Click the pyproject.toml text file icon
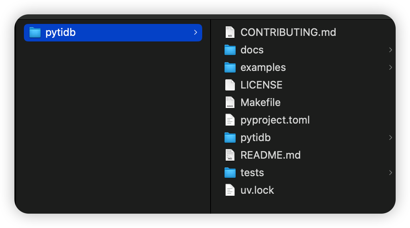The width and height of the screenshot is (410, 228). (230, 120)
